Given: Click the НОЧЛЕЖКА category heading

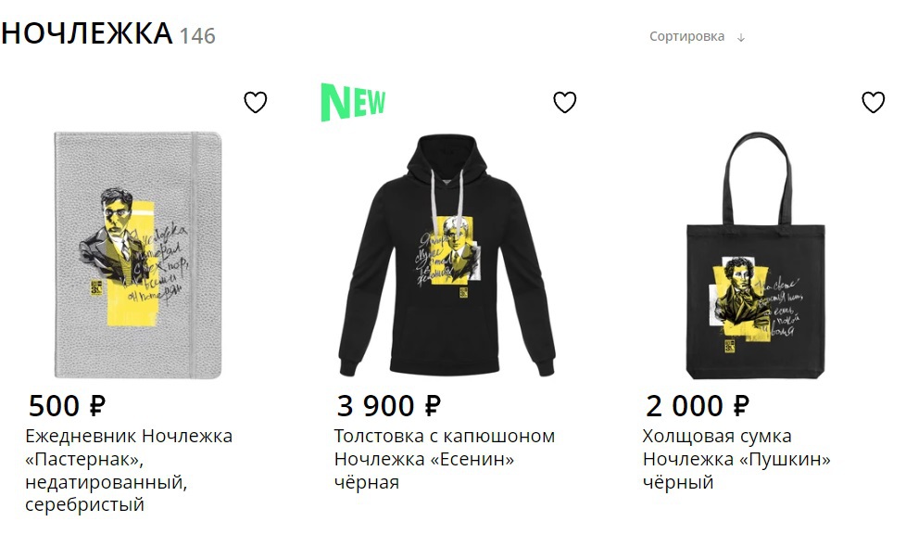Looking at the screenshot, I should coord(86,33).
